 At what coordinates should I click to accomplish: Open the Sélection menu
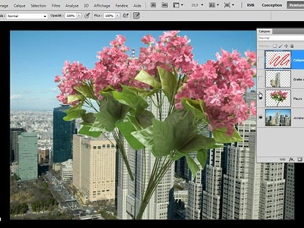pos(38,6)
